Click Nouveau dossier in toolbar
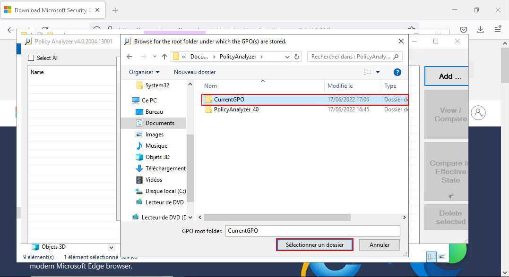This screenshot has height=277, width=509. click(195, 72)
